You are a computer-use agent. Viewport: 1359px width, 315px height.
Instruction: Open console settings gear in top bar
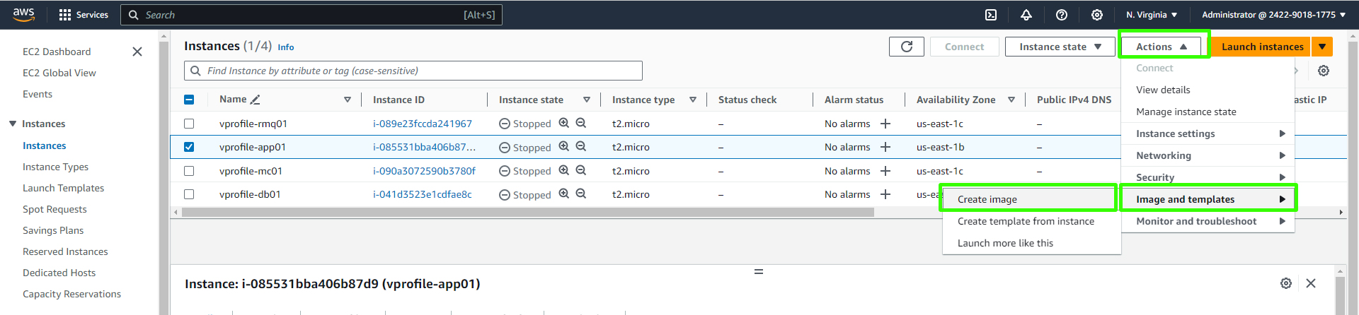pyautogui.click(x=1097, y=15)
